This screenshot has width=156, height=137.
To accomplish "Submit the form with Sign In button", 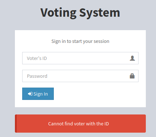I will tap(38, 94).
